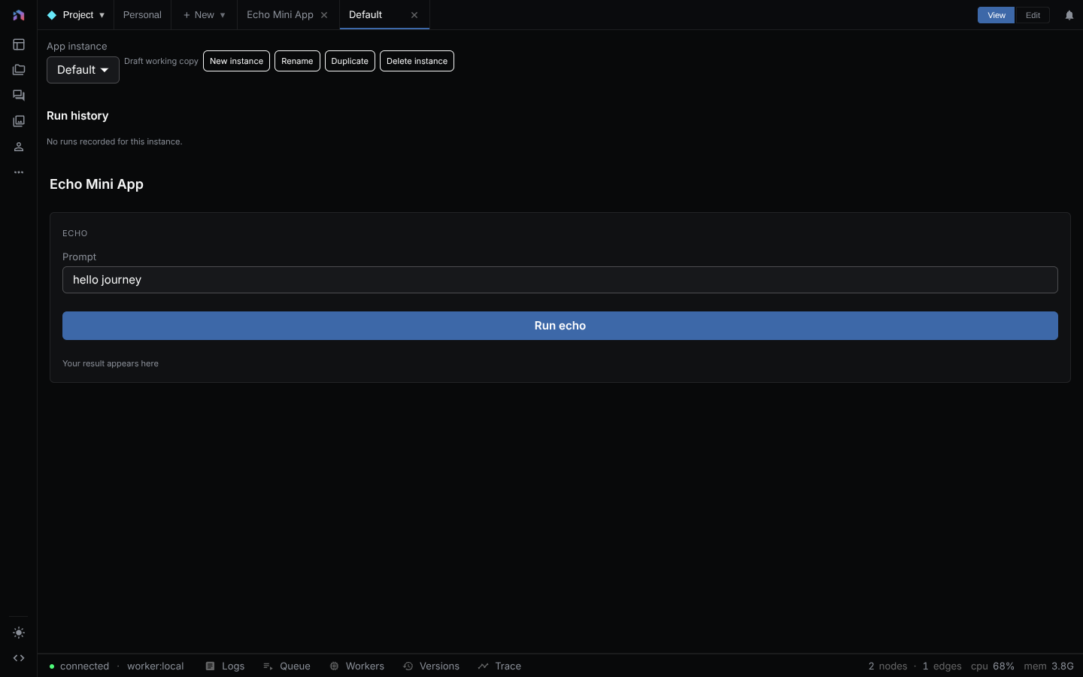
Task: Open the more options ellipsis in sidebar
Action: [x=19, y=172]
